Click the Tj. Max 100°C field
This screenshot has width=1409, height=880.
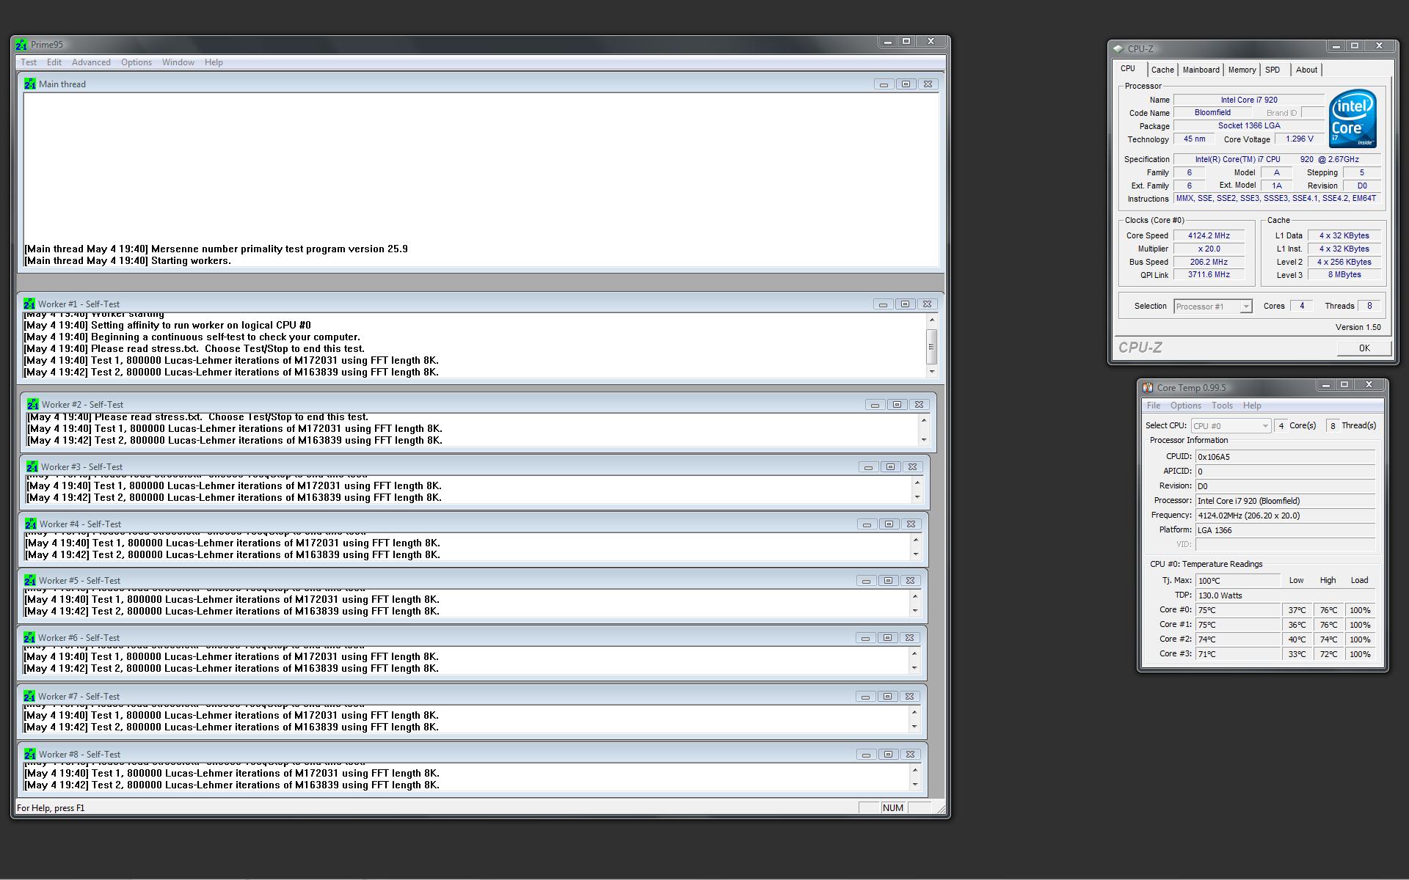coord(1237,581)
